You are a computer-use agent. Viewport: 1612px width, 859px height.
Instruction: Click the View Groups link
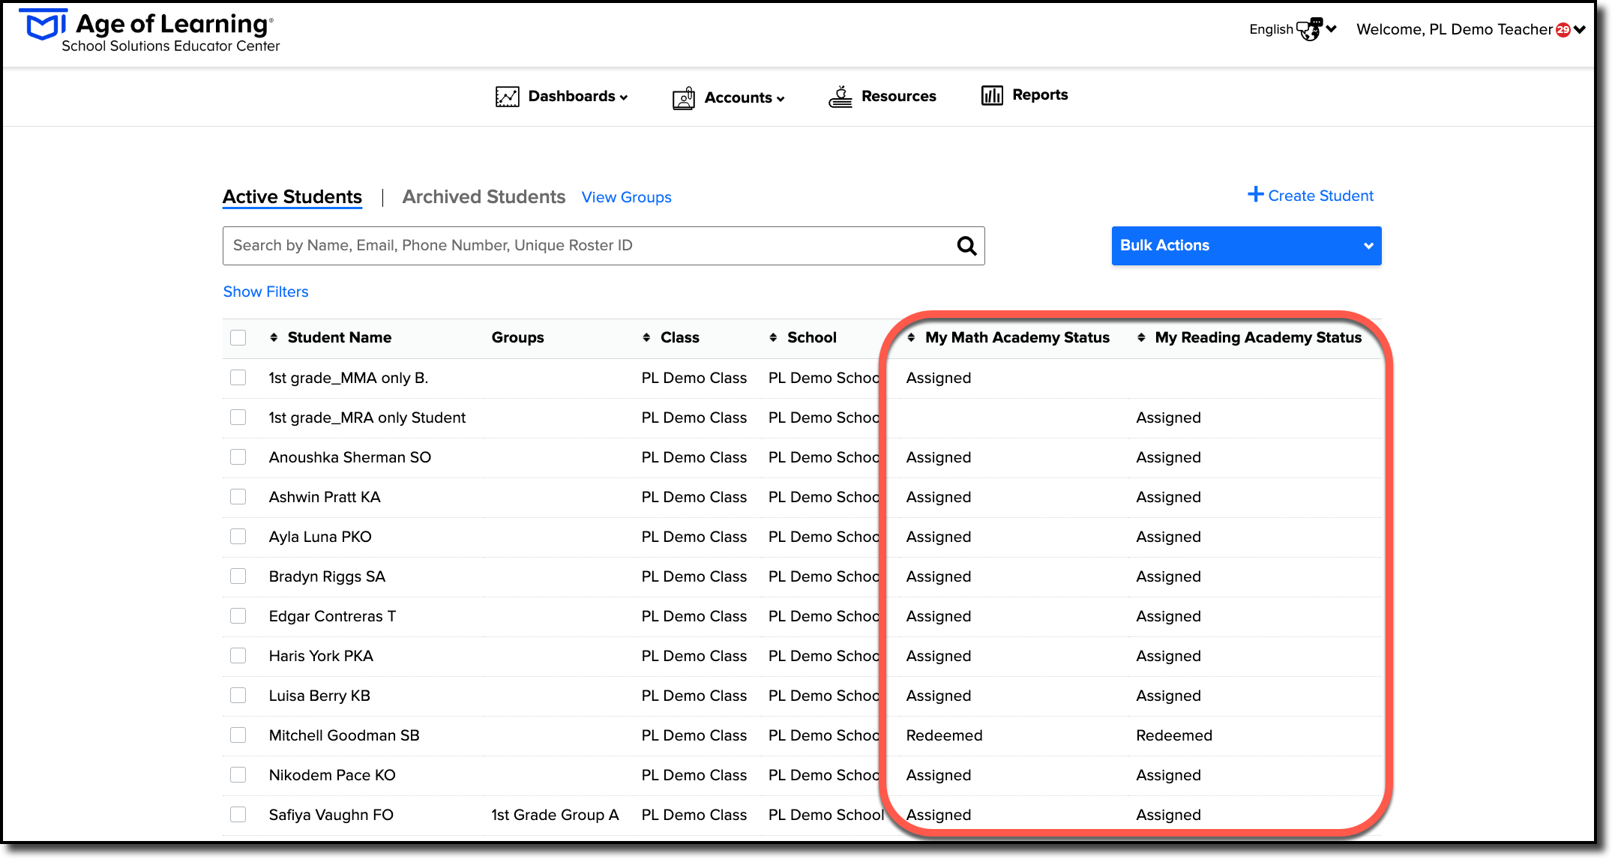pyautogui.click(x=627, y=198)
